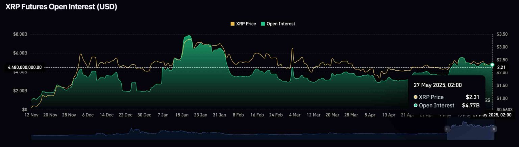Viewport: 519px width, 147px height.
Task: Click the '5 Apr' date axis label
Action: (x=370, y=115)
